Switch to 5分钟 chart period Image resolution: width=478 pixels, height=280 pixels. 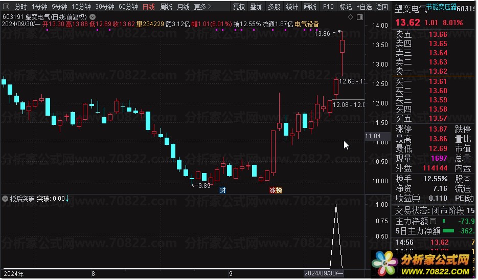(x=59, y=7)
